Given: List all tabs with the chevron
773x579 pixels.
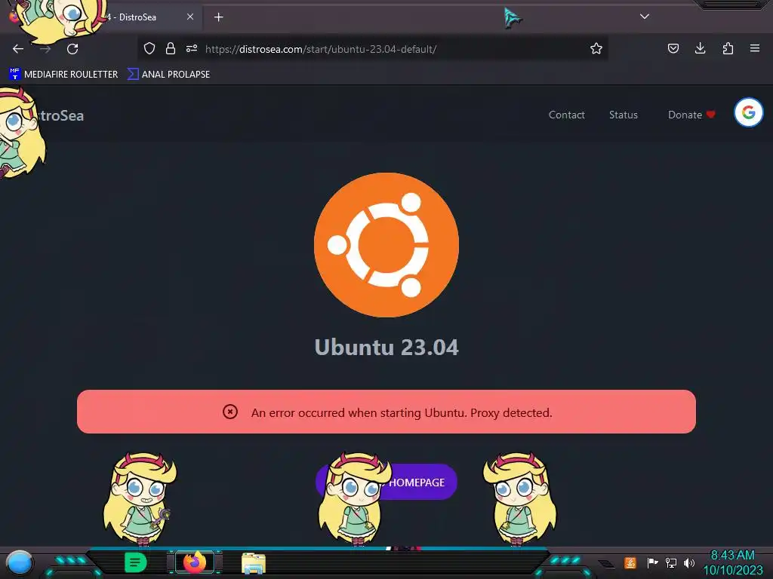Looking at the screenshot, I should [645, 17].
